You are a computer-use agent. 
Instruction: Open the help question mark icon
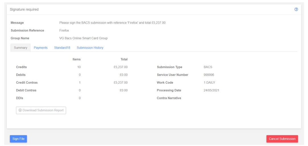pos(296,9)
